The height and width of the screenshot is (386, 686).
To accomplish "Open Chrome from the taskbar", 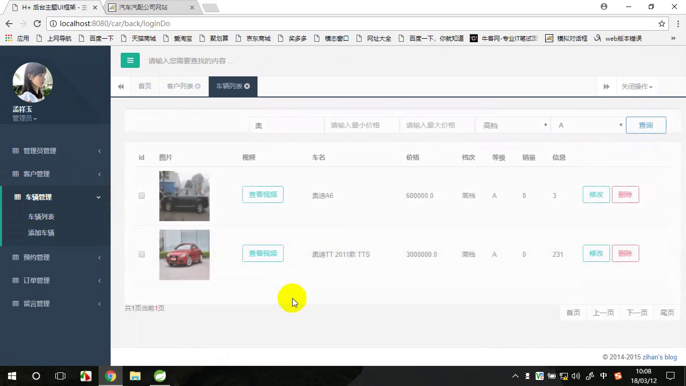I will 111,376.
